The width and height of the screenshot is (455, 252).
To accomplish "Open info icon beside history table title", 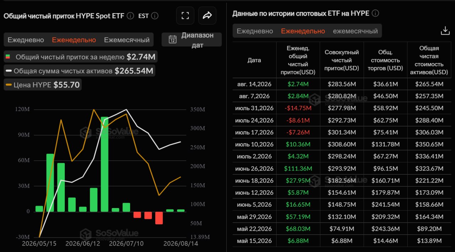I will tap(375, 13).
